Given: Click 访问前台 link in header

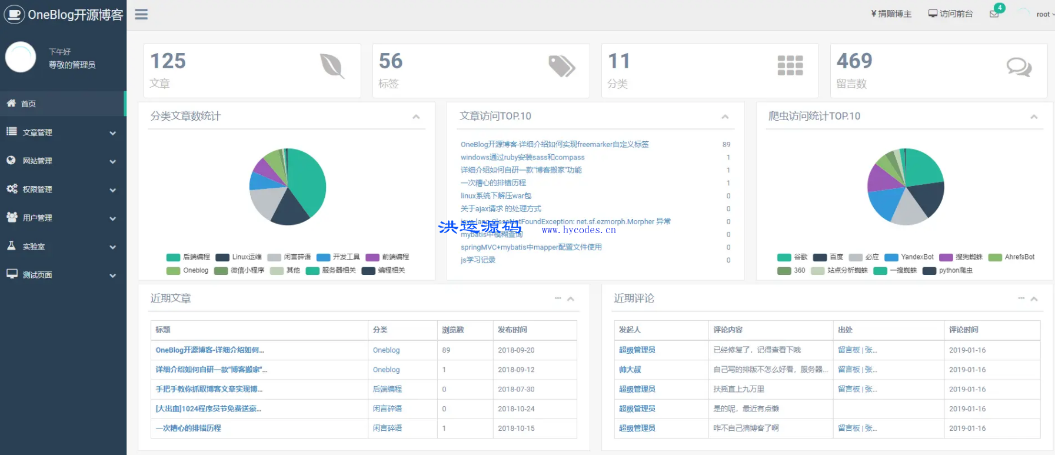Looking at the screenshot, I should [950, 14].
